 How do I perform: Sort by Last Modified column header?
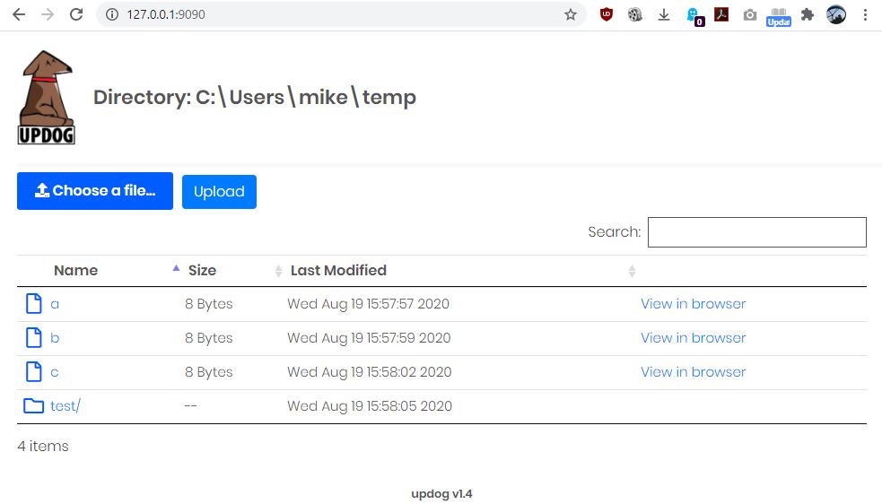[338, 271]
